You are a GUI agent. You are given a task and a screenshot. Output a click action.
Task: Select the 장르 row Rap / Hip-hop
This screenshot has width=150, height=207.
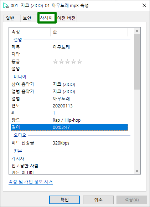tap(69, 120)
